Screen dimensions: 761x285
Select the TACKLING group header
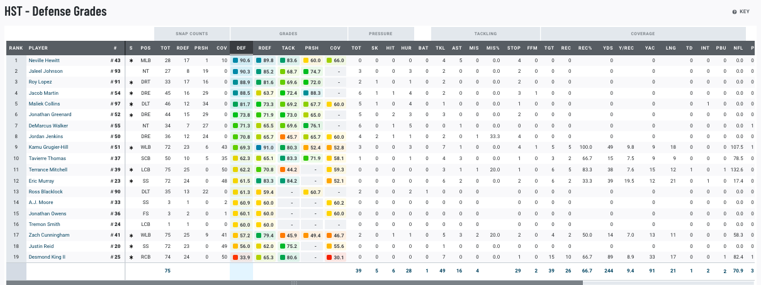(x=485, y=34)
